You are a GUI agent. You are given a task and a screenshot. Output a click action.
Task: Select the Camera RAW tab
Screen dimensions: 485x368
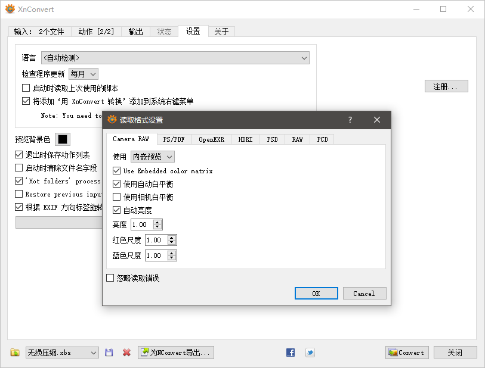(131, 139)
